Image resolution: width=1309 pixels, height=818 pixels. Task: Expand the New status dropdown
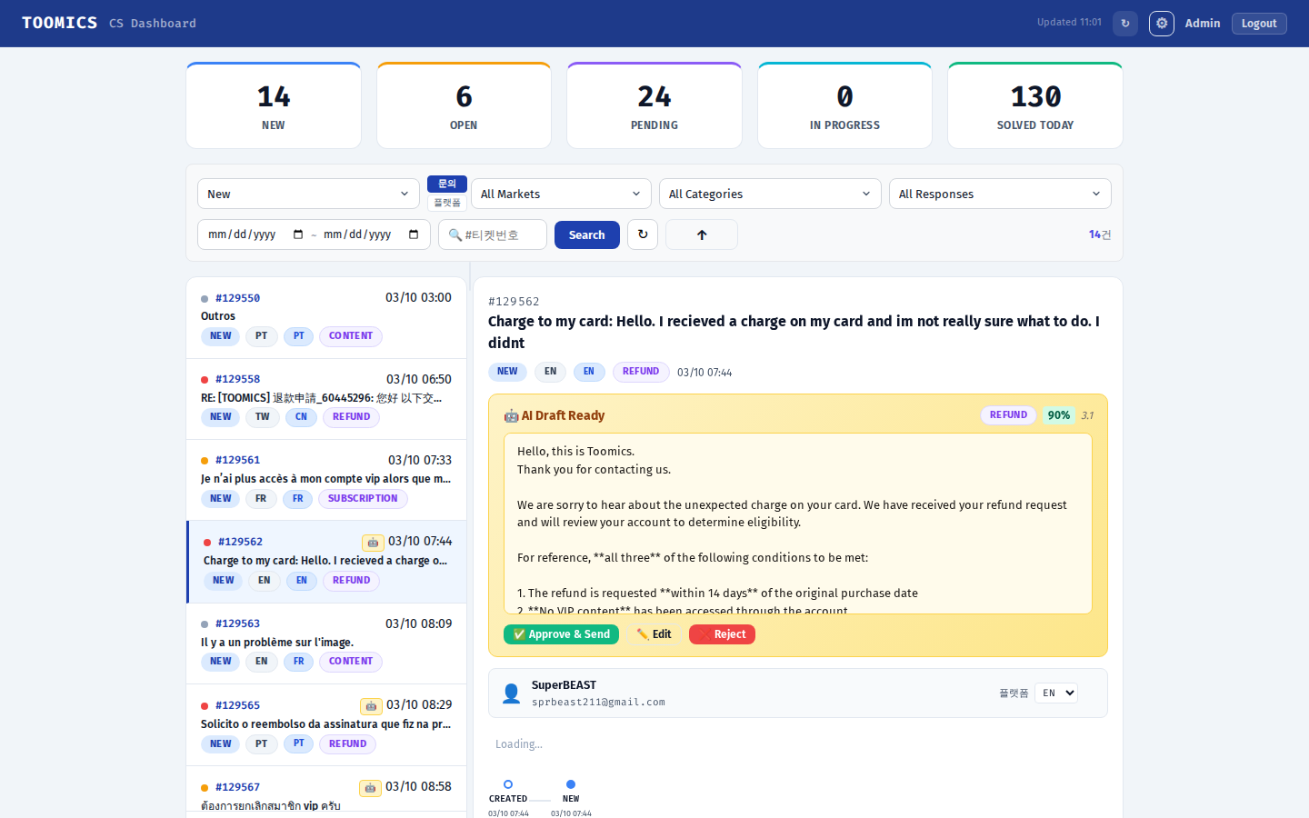click(308, 194)
